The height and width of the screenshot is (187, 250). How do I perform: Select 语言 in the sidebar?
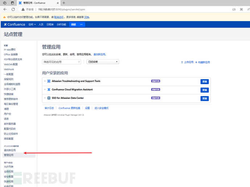coord(7,119)
